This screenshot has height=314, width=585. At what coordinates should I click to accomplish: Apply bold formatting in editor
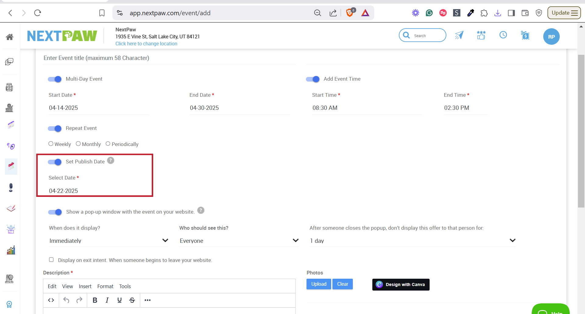(x=95, y=300)
